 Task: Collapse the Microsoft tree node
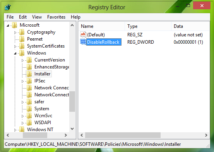[x=8, y=26]
